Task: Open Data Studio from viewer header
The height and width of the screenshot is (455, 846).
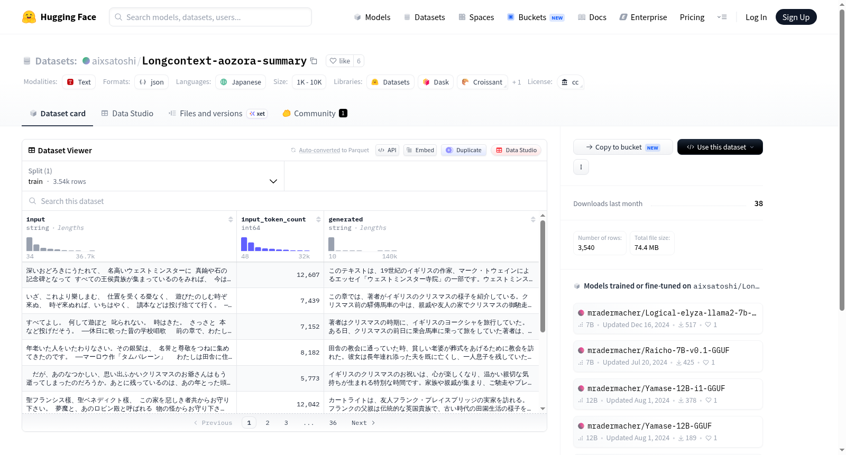Action: (x=517, y=150)
